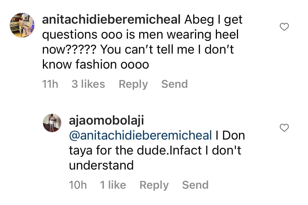Reply to ajaomobolaji's comment
308x205 pixels.
(x=154, y=185)
